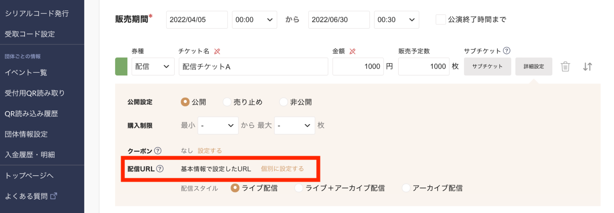Click help icon next to サブチケット label

pos(507,51)
